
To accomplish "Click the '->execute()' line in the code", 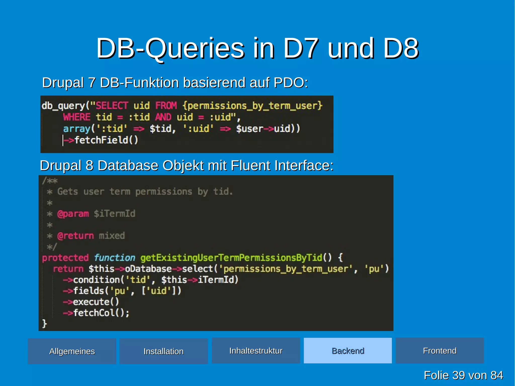I will 91,302.
